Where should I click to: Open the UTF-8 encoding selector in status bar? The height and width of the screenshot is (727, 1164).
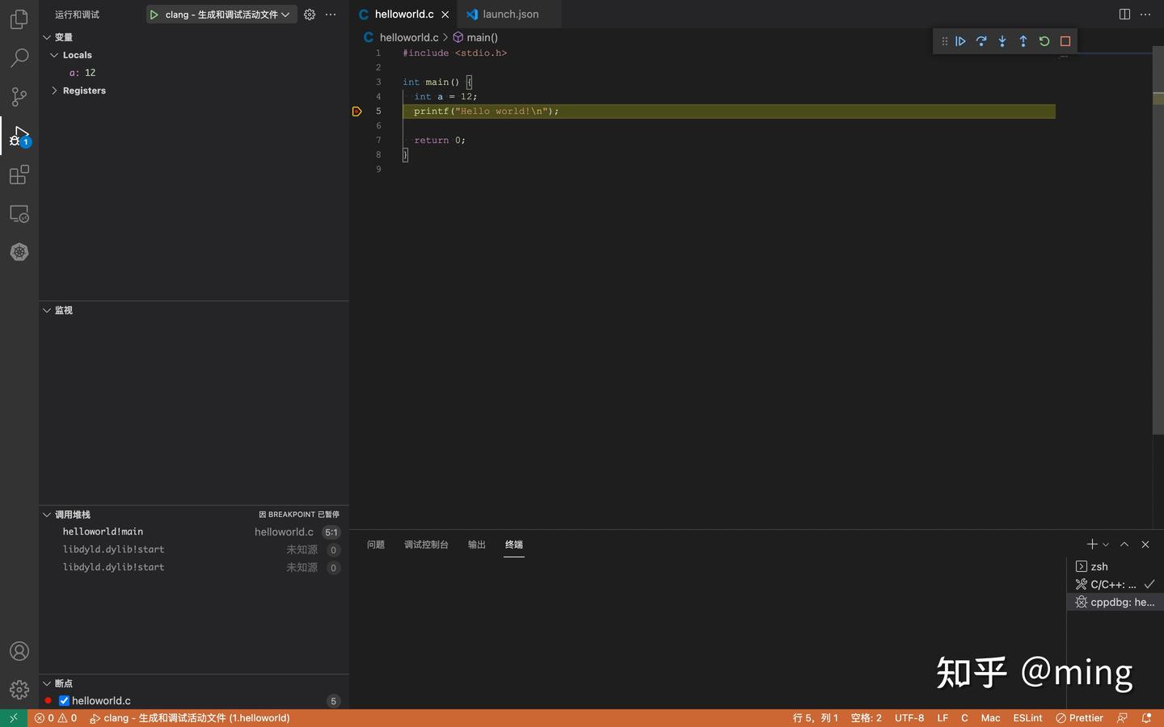point(909,718)
